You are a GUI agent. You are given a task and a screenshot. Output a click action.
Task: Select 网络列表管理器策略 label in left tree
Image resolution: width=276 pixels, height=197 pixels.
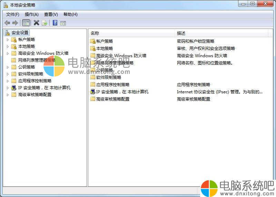pos(37,60)
